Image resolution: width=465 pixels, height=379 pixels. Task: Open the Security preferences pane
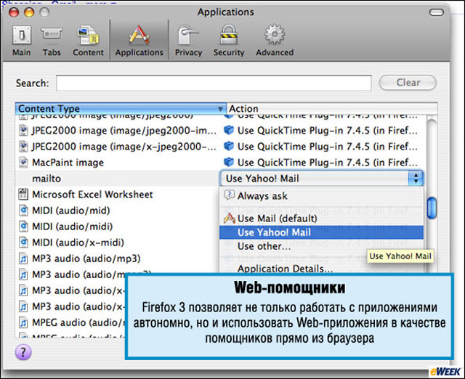coord(229,41)
